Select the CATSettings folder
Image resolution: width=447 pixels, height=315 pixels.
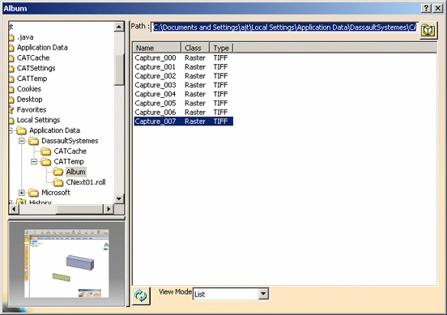pos(36,68)
